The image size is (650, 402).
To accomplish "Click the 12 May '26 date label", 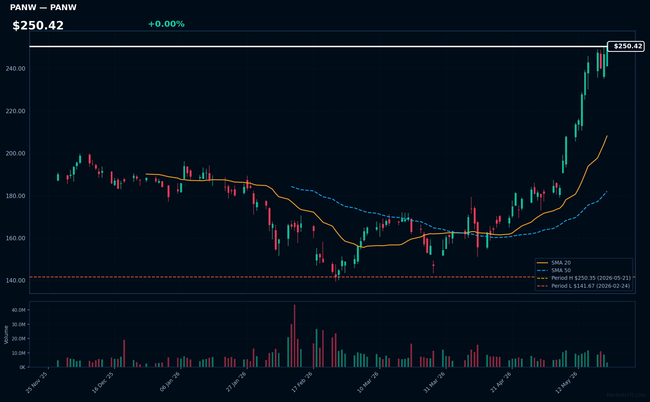I will [x=567, y=382].
